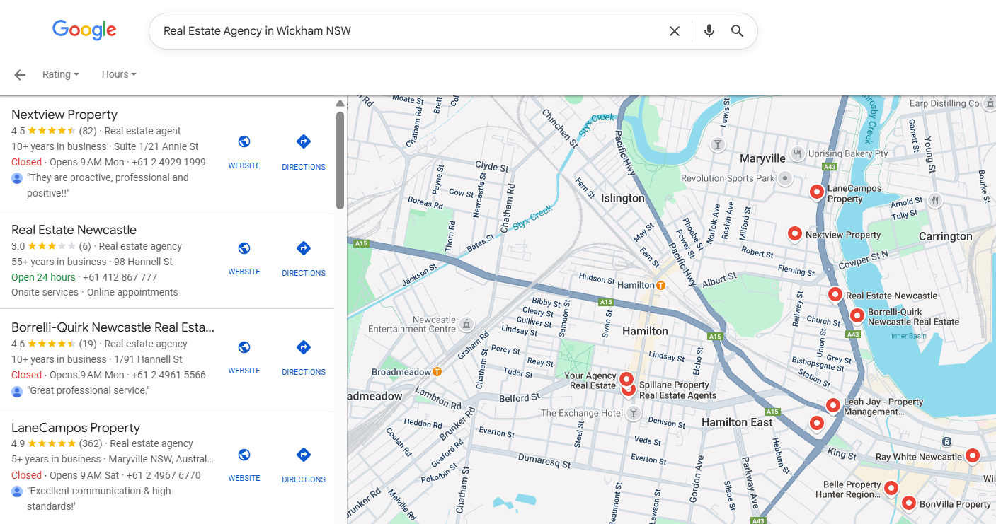Select LaneCampos Property map pin
Viewport: 996px width, 524px height.
pyautogui.click(x=817, y=192)
